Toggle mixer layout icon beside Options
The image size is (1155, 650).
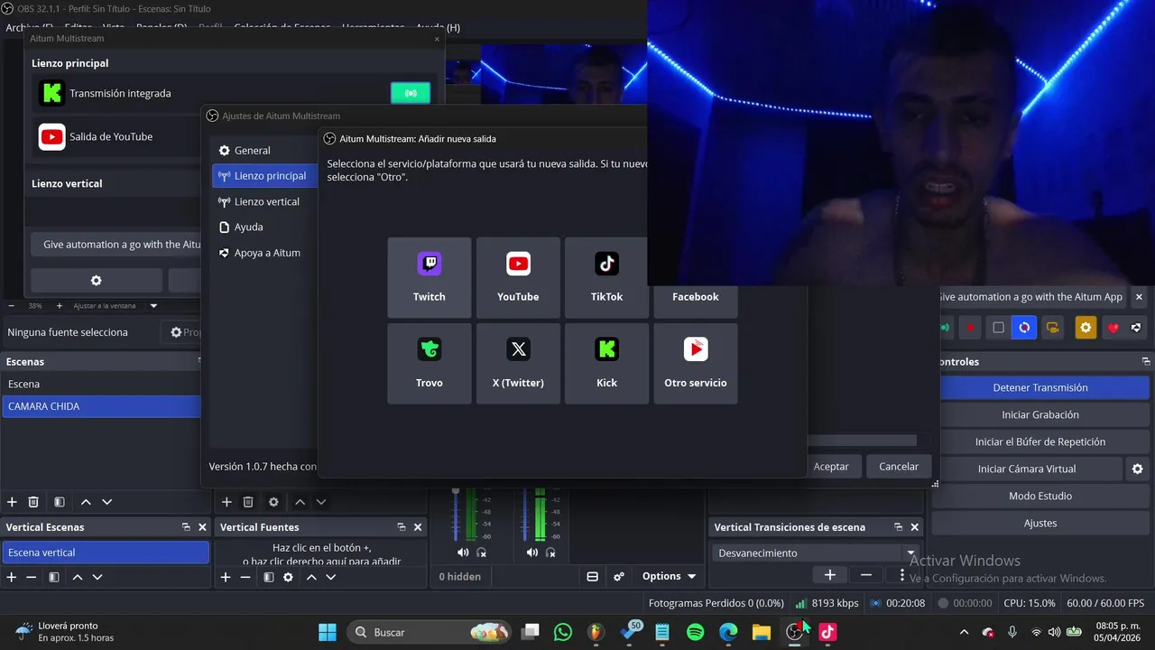coord(592,576)
